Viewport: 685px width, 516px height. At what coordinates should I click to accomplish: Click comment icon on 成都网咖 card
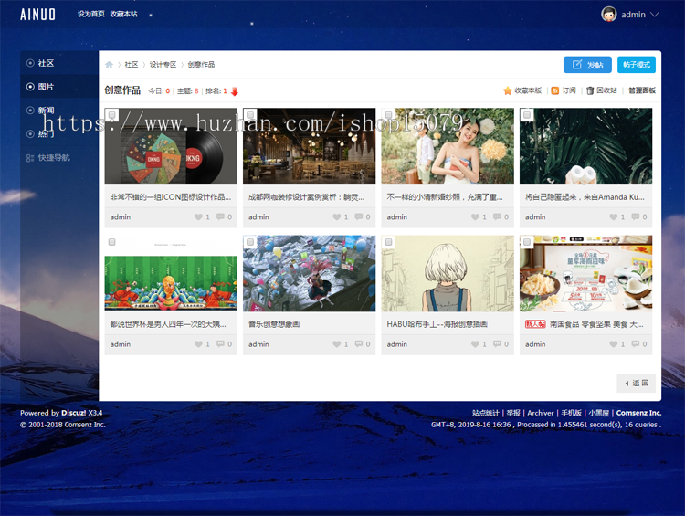point(359,216)
